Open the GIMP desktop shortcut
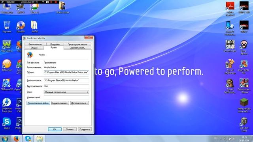253x142 pixels. coord(21,8)
